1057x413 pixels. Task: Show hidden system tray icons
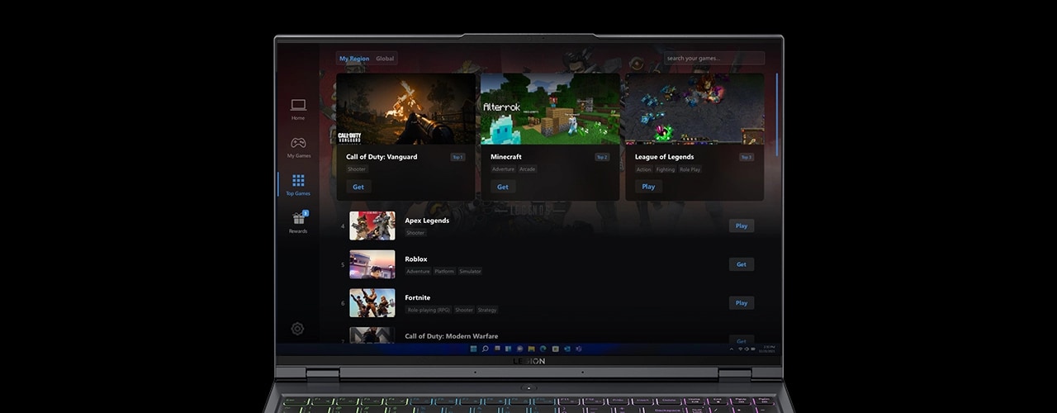(x=731, y=349)
